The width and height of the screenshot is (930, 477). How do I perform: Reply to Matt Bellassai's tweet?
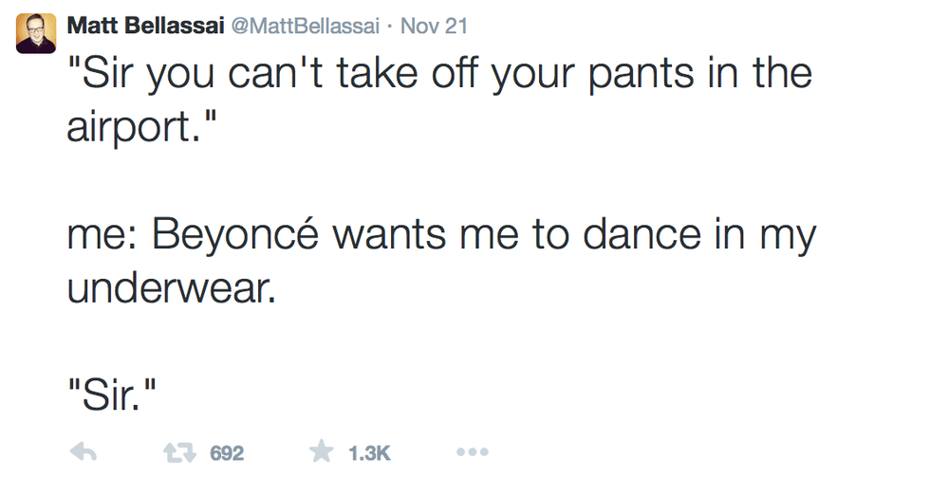tap(84, 453)
